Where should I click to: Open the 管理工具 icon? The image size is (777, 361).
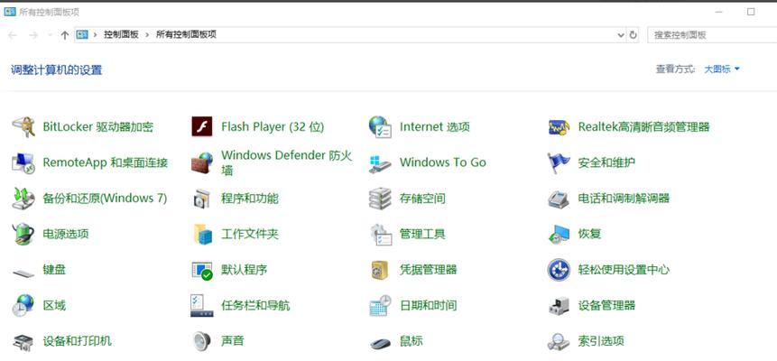pyautogui.click(x=381, y=235)
